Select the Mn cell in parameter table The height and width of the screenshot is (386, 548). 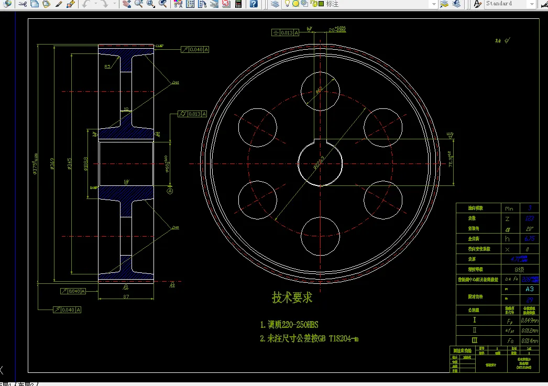click(511, 208)
